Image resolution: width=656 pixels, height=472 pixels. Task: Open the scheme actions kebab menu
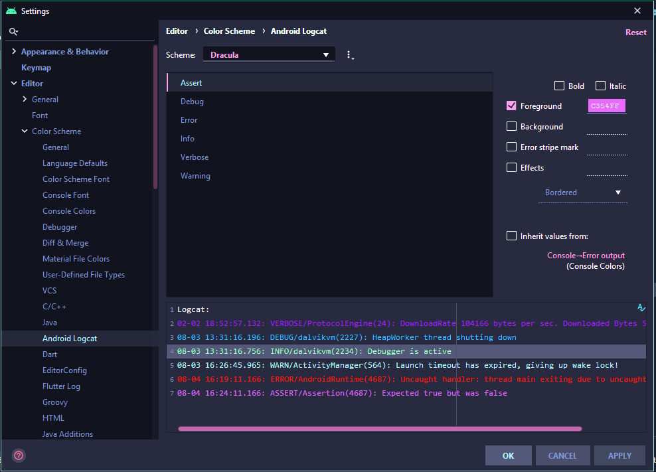click(x=350, y=55)
